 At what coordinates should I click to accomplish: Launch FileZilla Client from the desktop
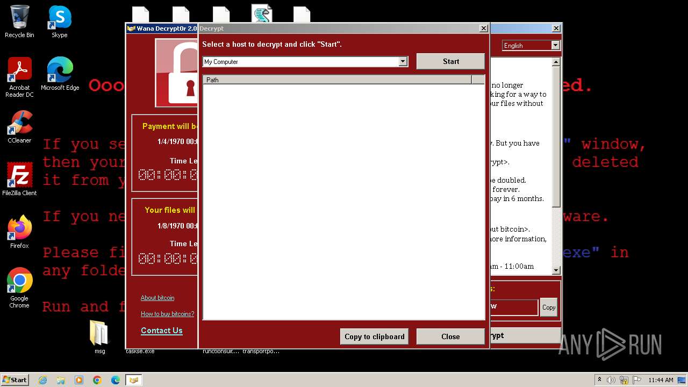[19, 180]
